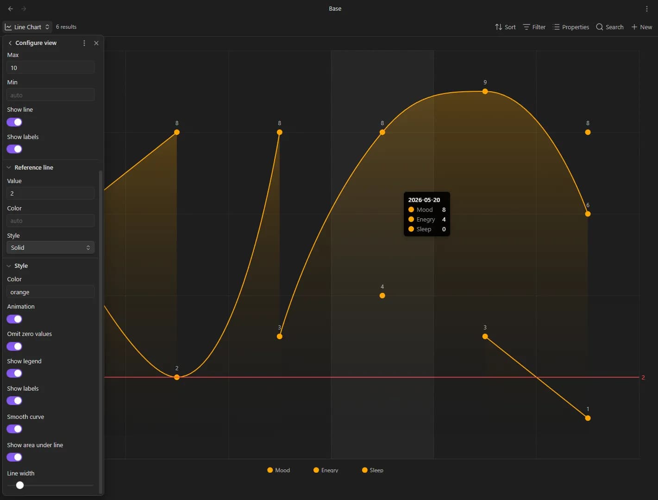
Task: Click the New button label
Action: tap(646, 27)
